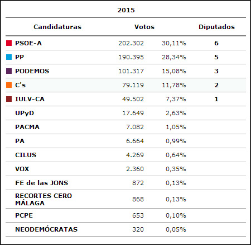
Task: Click the 2015 table title
Action: pyautogui.click(x=126, y=10)
